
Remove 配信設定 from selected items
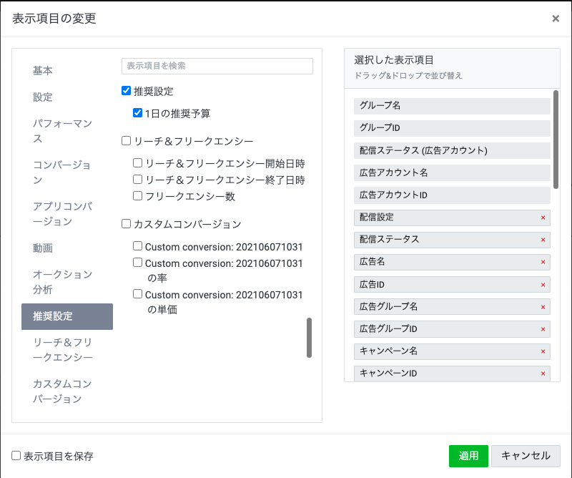[543, 218]
